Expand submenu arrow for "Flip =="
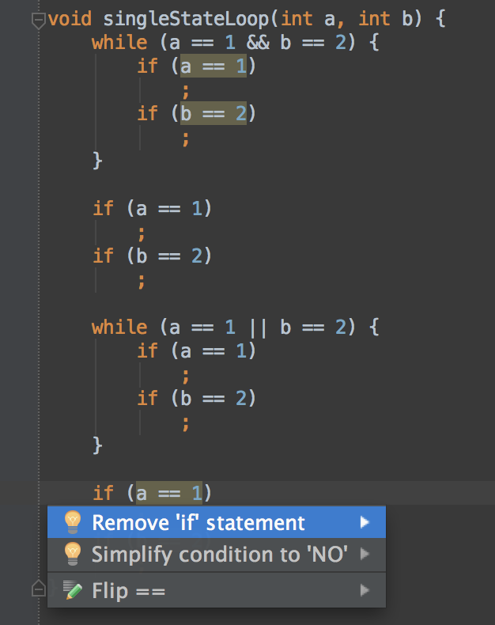The width and height of the screenshot is (495, 625). (365, 590)
